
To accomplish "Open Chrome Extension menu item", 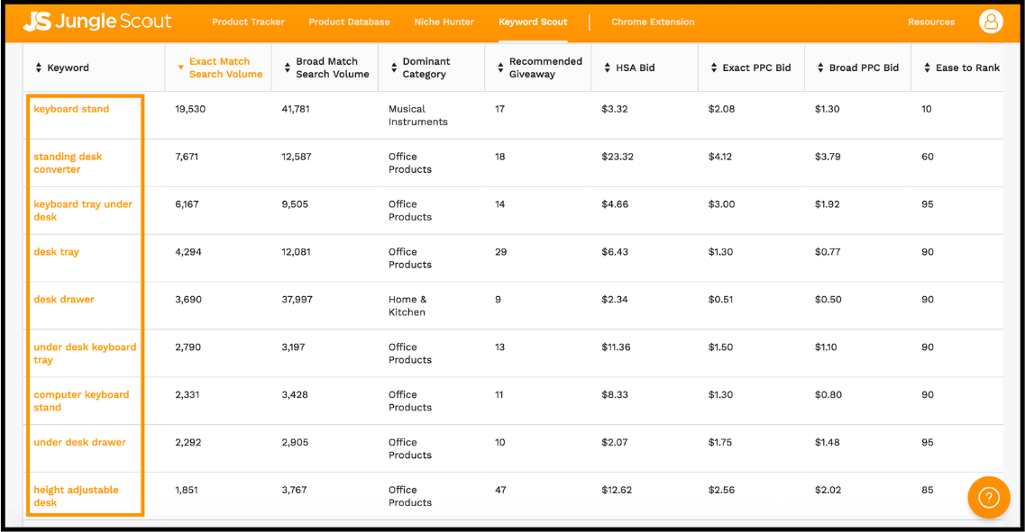I will [x=653, y=22].
